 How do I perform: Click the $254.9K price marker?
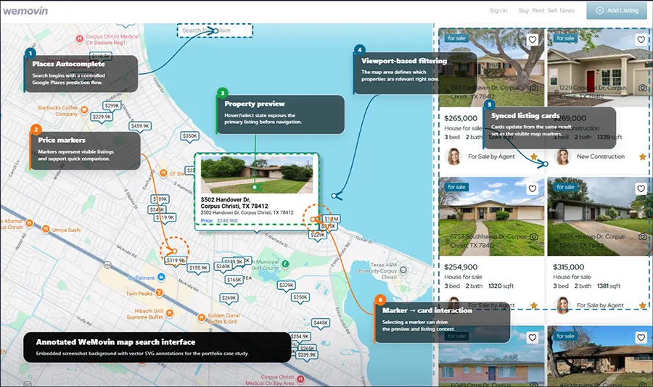pyautogui.click(x=300, y=336)
